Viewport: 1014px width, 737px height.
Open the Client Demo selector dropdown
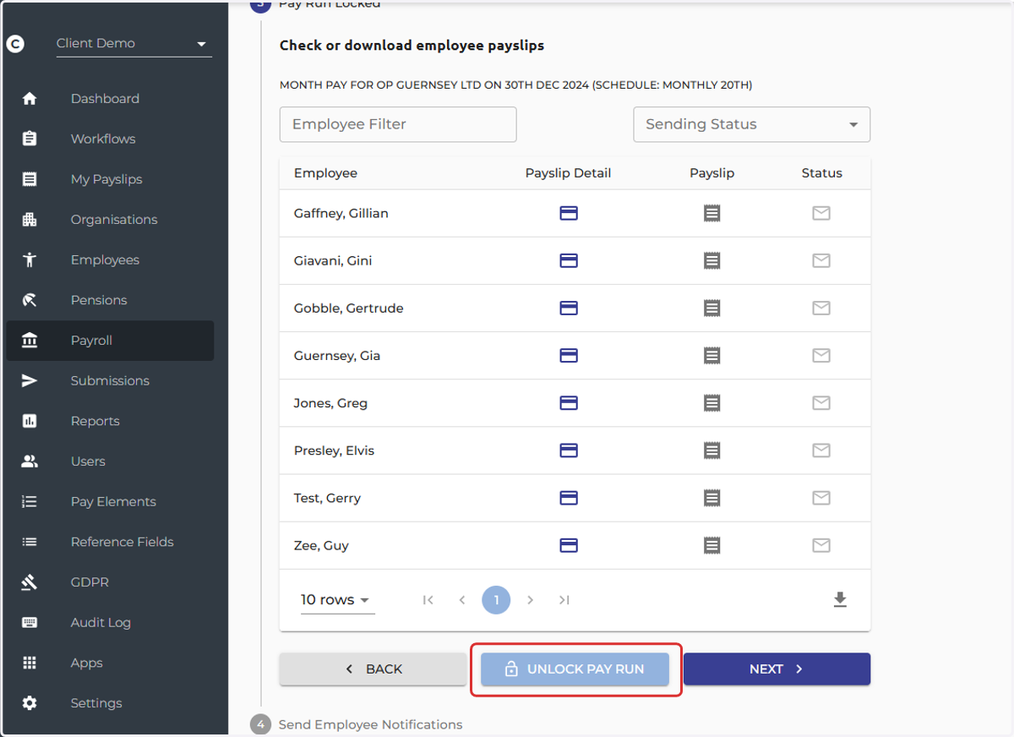click(134, 44)
